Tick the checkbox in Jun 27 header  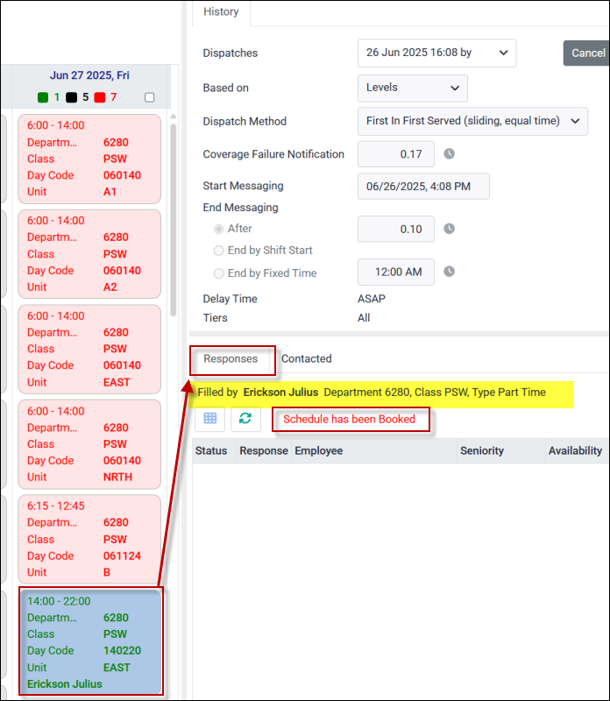click(x=150, y=97)
